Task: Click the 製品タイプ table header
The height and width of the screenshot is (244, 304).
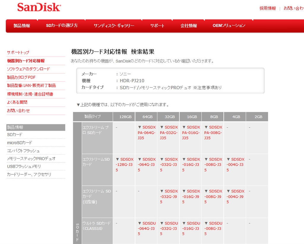Action: 93,117
